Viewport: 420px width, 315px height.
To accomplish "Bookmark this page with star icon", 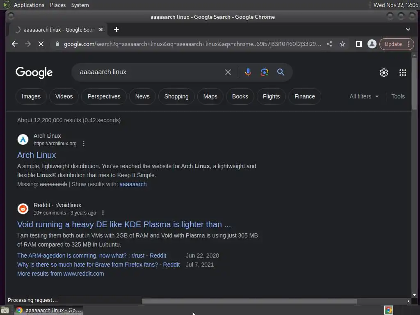I will pos(342,44).
